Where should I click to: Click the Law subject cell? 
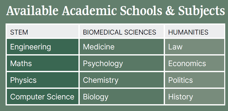pyautogui.click(x=195, y=46)
